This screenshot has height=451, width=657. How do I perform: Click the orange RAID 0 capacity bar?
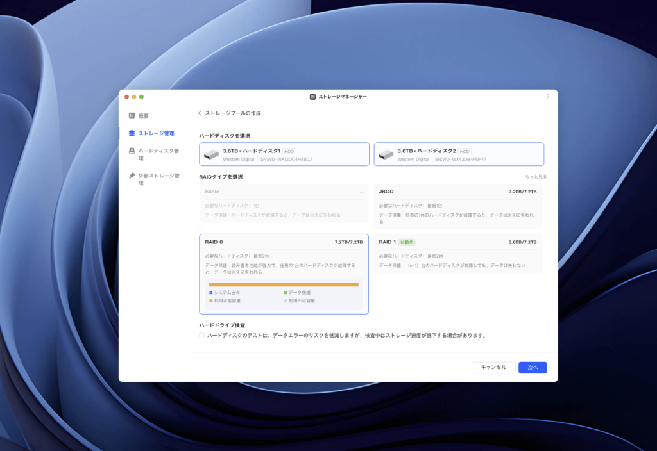284,284
